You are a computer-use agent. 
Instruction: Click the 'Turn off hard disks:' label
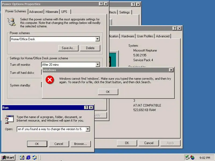pyautogui.click(x=22, y=73)
